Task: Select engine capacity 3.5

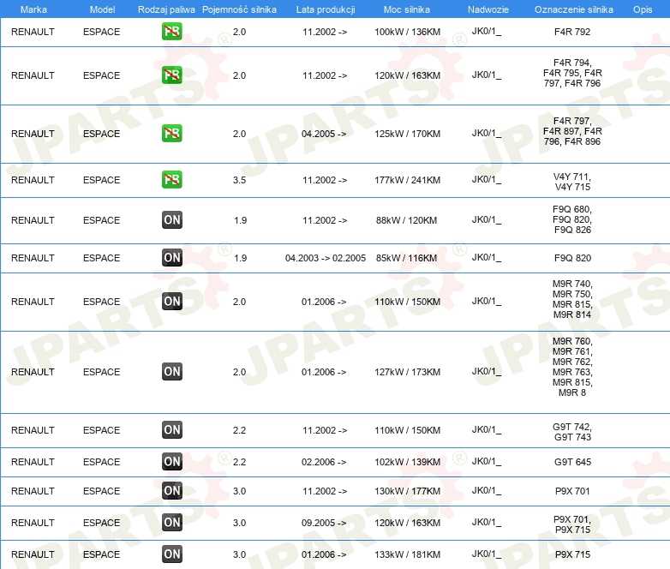Action: 239,180
